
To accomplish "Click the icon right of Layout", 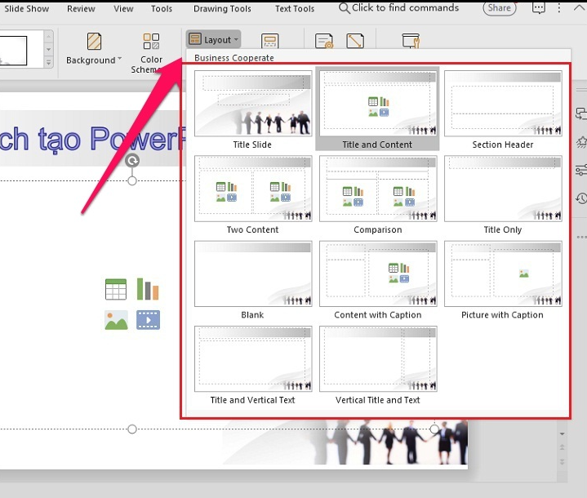I will pos(270,41).
